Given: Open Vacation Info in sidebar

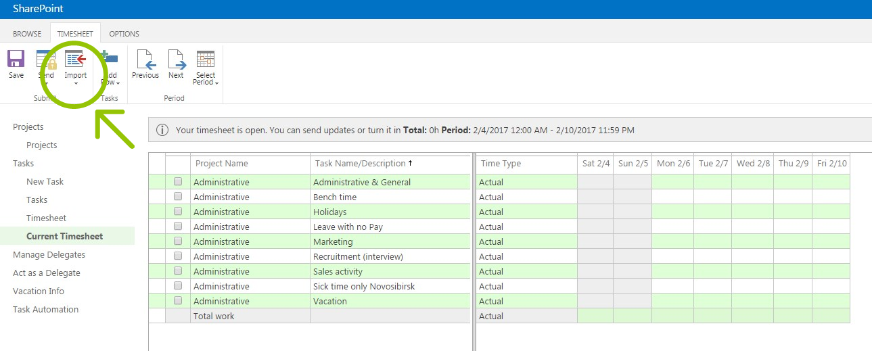Looking at the screenshot, I should [39, 291].
